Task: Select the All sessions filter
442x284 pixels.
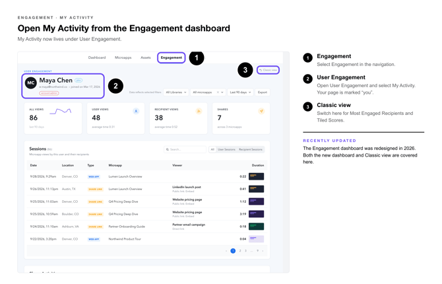Action: click(212, 149)
